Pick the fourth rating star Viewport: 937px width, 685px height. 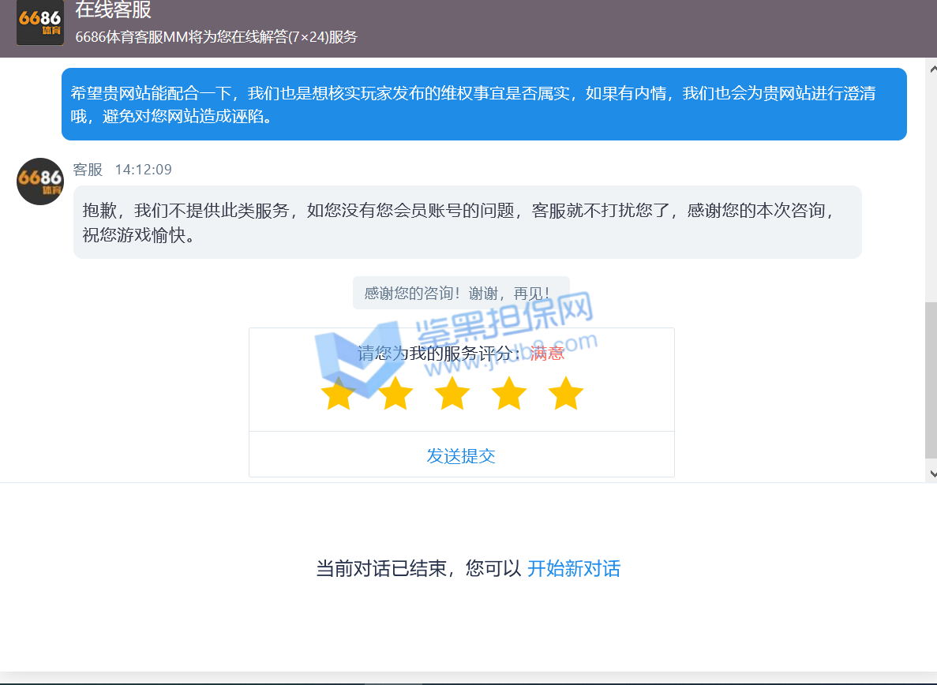509,394
